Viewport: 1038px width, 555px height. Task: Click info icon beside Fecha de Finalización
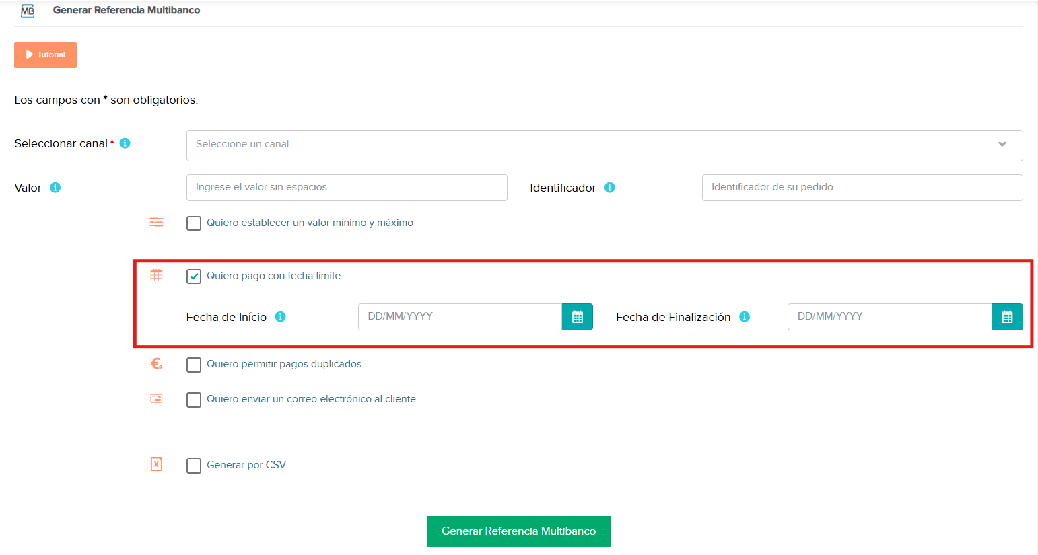[x=745, y=317]
